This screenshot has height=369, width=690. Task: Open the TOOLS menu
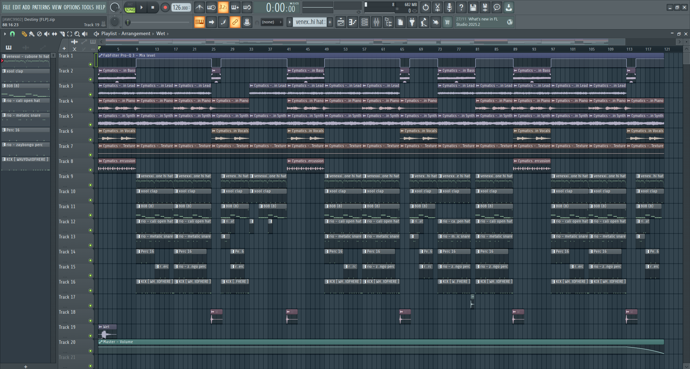pos(88,7)
